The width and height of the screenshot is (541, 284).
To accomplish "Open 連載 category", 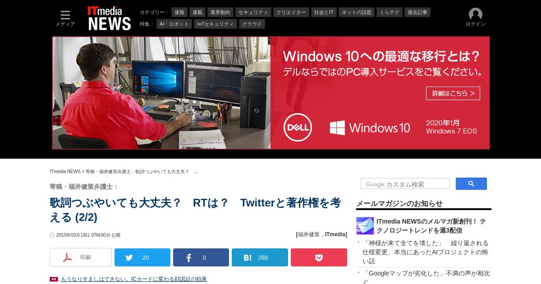I will point(197,12).
